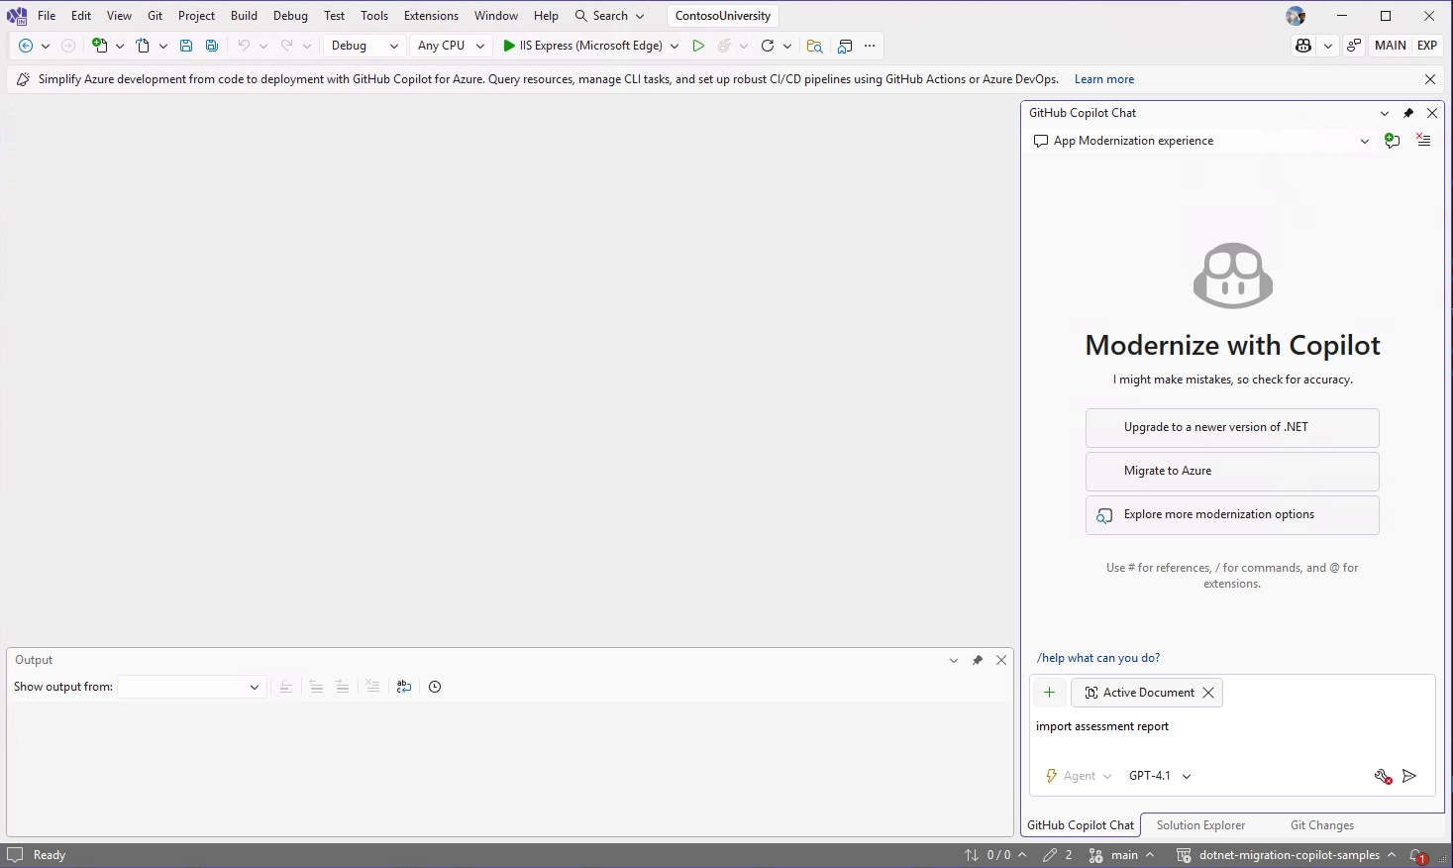The height and width of the screenshot is (868, 1453).
Task: Click the Navigate Backward arrow icon
Action: [26, 46]
